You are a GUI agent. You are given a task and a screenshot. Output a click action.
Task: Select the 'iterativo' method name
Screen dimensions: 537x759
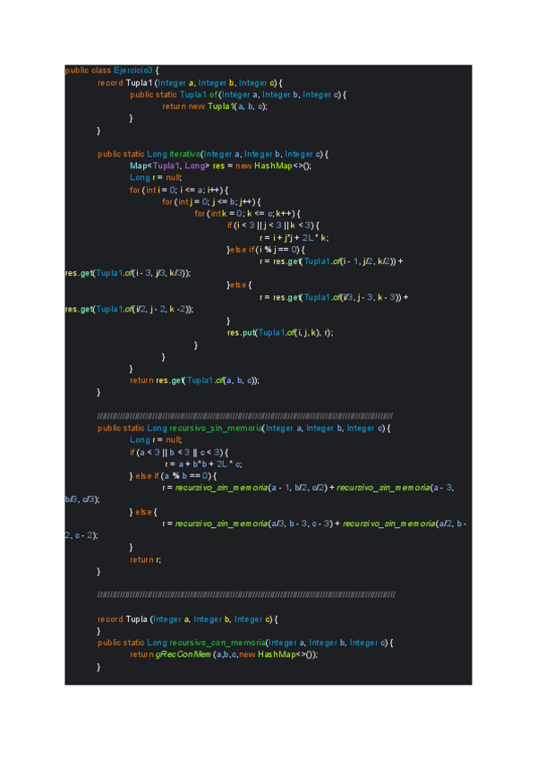click(183, 154)
